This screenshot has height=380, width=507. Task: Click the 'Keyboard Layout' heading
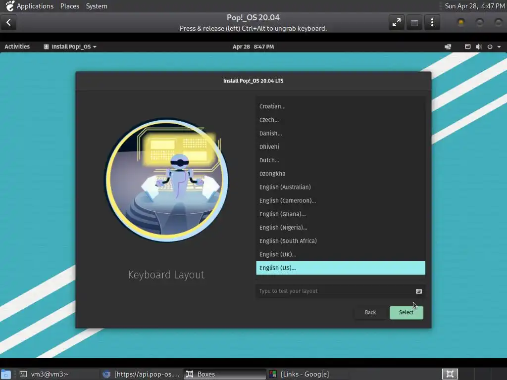(166, 275)
